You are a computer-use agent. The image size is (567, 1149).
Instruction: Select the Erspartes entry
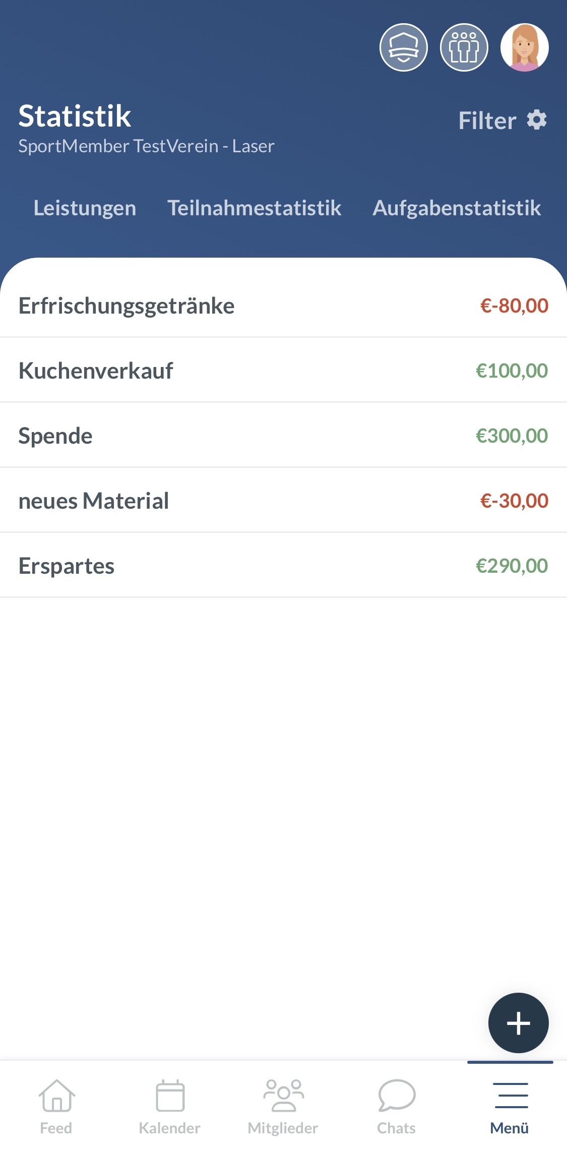283,566
